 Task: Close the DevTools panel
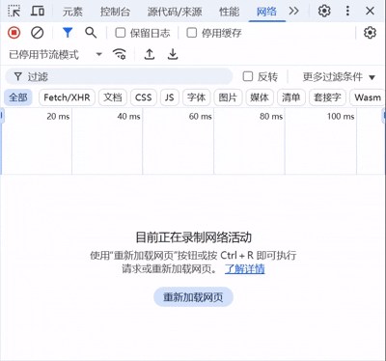[370, 11]
